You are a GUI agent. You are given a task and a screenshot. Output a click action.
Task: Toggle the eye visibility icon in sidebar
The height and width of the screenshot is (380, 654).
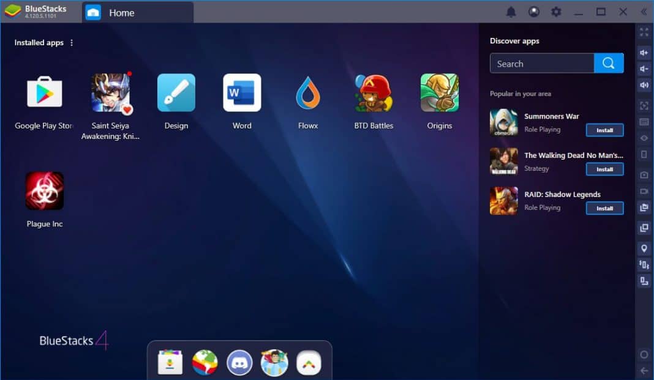644,138
